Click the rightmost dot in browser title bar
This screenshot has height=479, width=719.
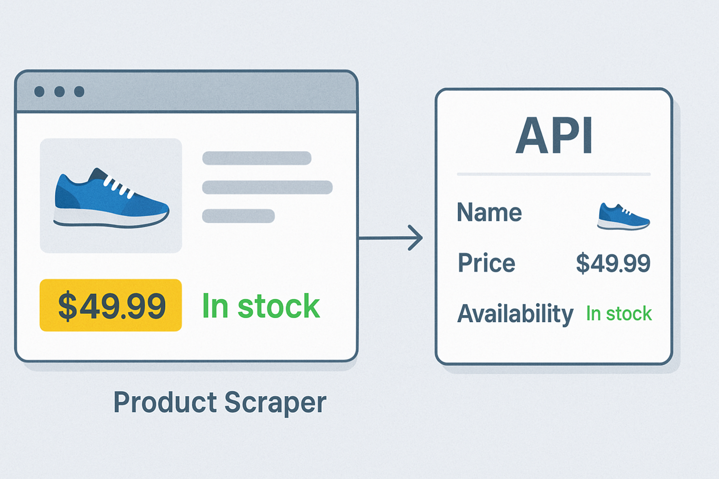(79, 91)
